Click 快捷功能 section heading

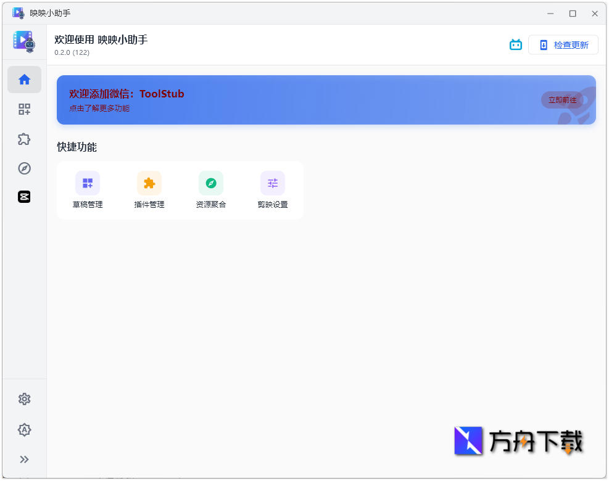click(77, 147)
